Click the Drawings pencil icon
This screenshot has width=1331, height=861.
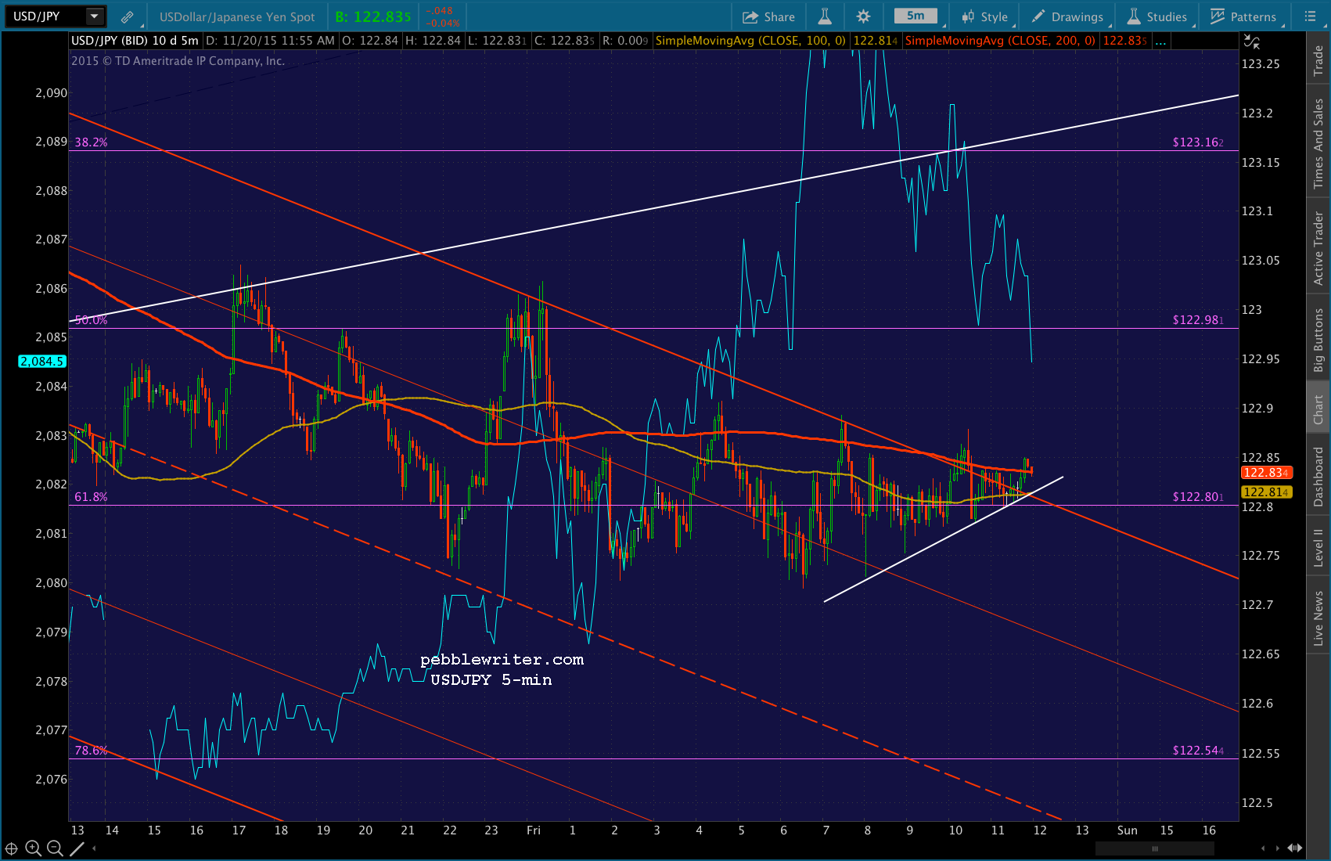pyautogui.click(x=1038, y=16)
